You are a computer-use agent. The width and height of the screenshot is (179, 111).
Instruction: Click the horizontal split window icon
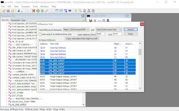(x=61, y=11)
